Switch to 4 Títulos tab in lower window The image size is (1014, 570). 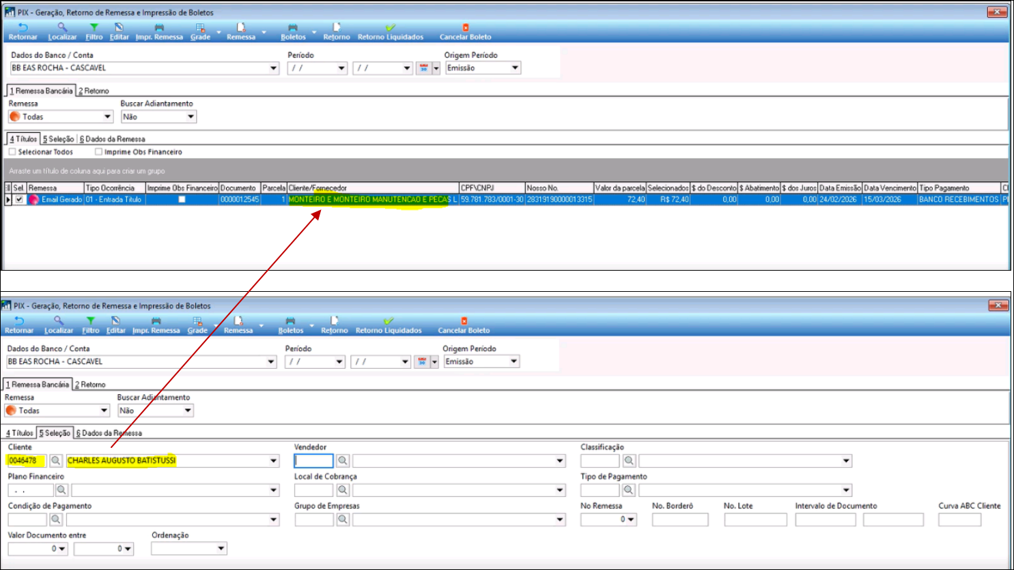click(20, 433)
